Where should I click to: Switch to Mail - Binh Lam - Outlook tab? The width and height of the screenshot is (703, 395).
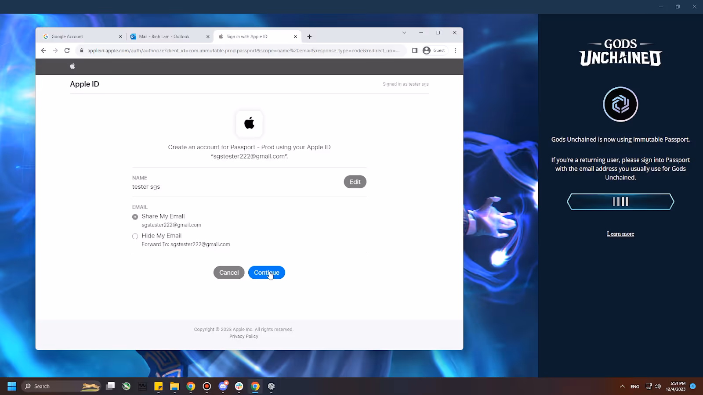pos(169,36)
